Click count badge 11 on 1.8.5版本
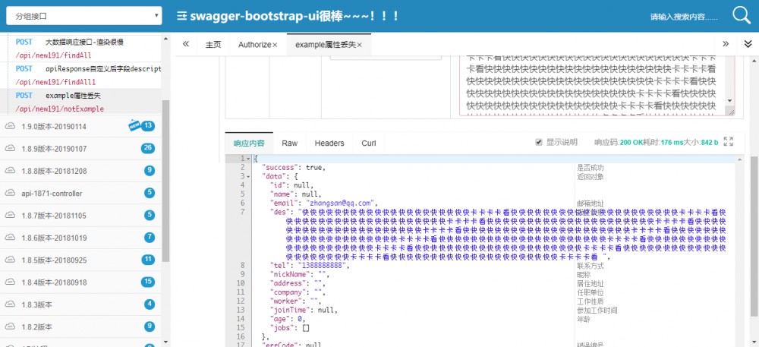This screenshot has height=347, width=759. coord(148,260)
